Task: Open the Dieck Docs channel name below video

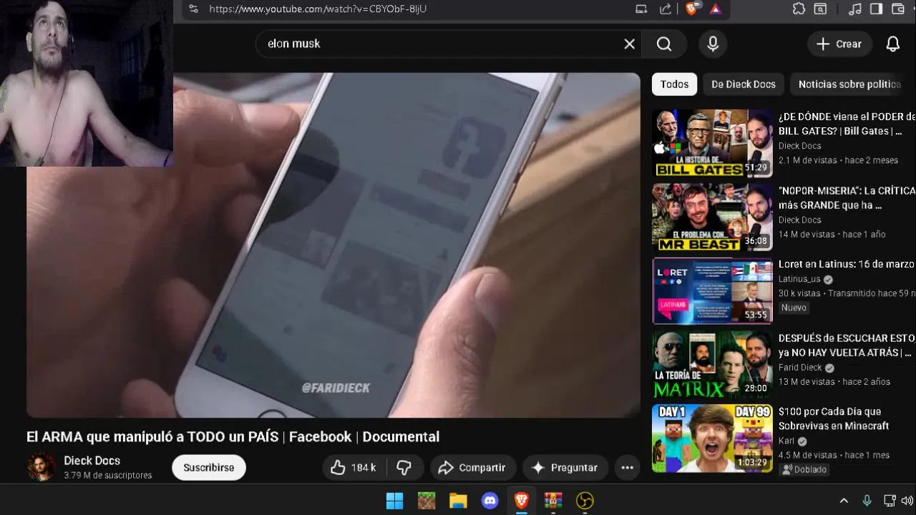Action: click(x=92, y=461)
